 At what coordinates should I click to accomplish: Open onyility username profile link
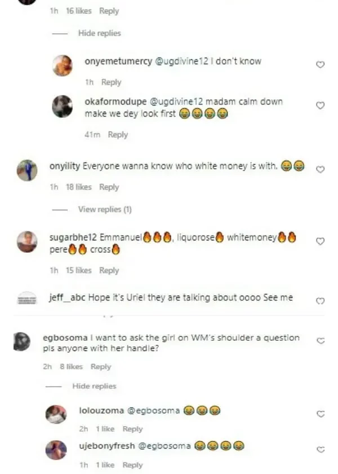(x=65, y=166)
